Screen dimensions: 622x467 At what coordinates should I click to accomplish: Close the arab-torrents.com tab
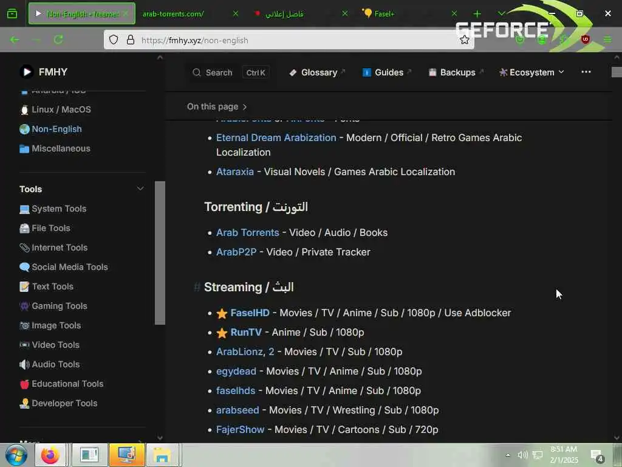point(236,13)
